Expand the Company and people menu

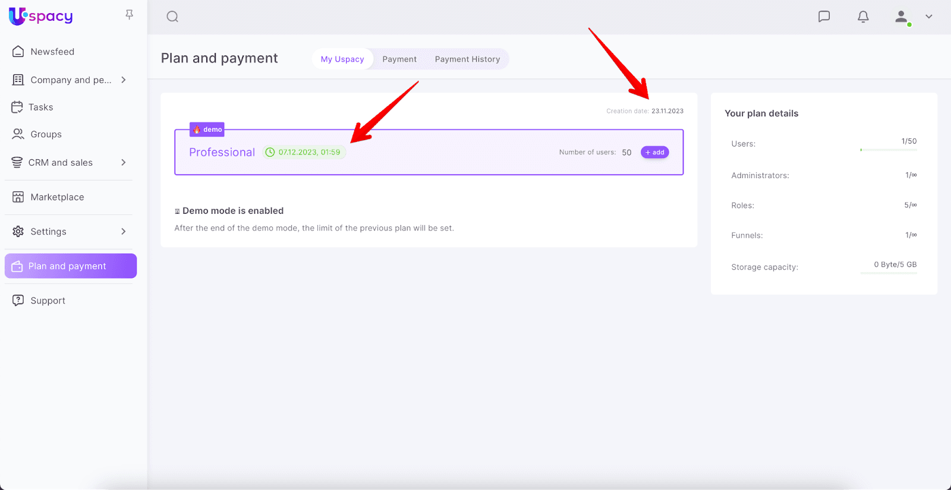click(124, 80)
